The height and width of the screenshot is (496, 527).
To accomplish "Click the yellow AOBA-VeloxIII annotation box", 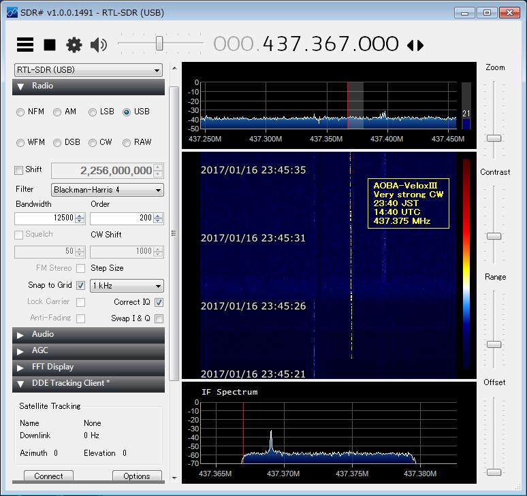I will tap(409, 203).
